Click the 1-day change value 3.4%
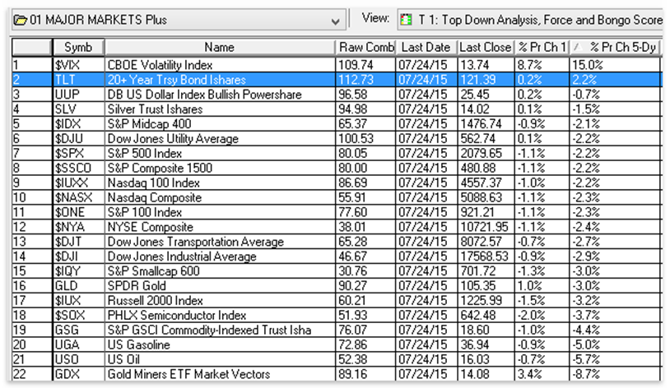Viewport: 670px width, 388px height. coord(529,374)
